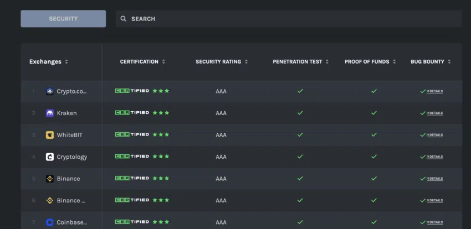Open WhiteBIT bug bounty details link
This screenshot has height=229, width=471.
pyautogui.click(x=435, y=135)
